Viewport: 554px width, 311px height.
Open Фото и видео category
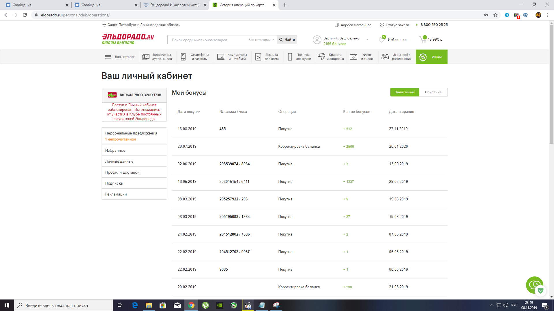(x=362, y=57)
